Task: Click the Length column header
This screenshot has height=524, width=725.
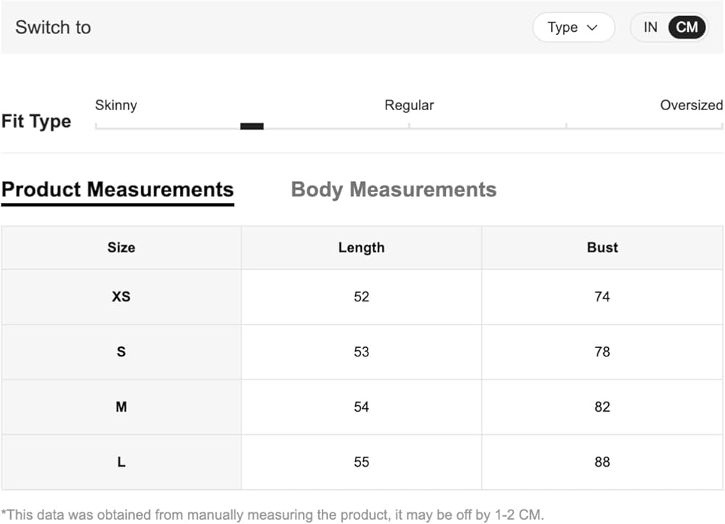Action: [x=362, y=248]
